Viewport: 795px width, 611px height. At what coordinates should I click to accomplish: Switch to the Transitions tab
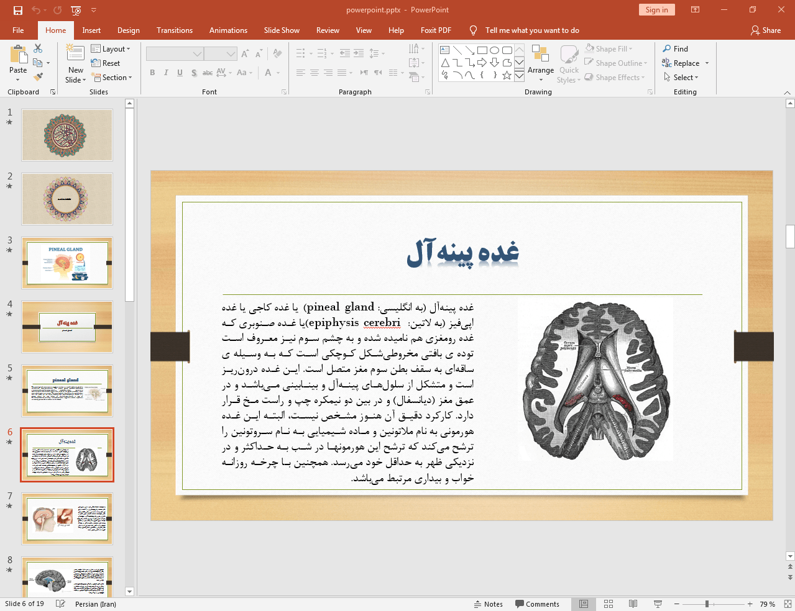click(x=175, y=30)
